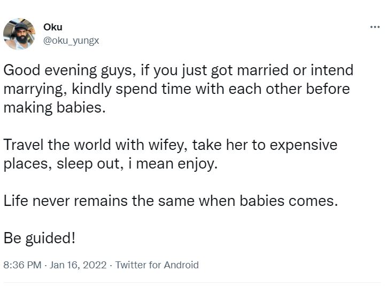Click the line starting 'Good evening guys'

[x=179, y=71]
